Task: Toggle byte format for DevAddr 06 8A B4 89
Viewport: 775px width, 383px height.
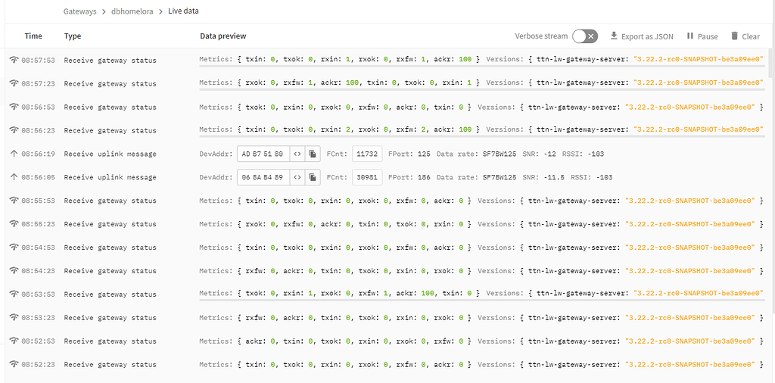Action: 297,177
